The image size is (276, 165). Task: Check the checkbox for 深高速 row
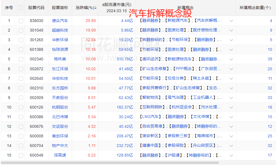21,155
